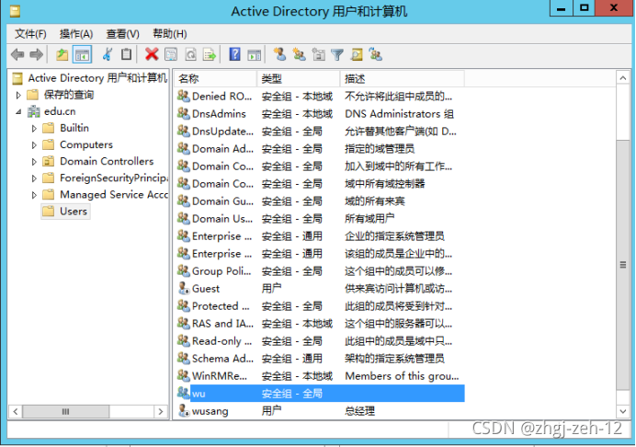Screen dimensions: 636x447
Task: Select the Protected ... group row
Action: (319, 305)
